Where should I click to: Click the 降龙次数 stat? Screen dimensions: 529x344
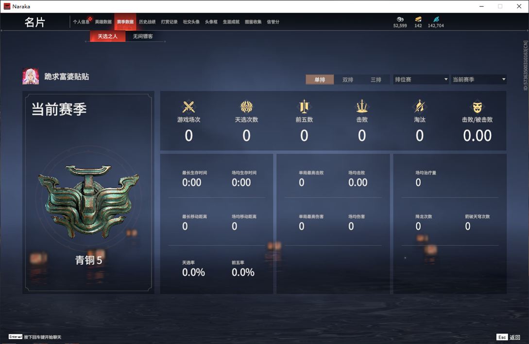click(424, 222)
